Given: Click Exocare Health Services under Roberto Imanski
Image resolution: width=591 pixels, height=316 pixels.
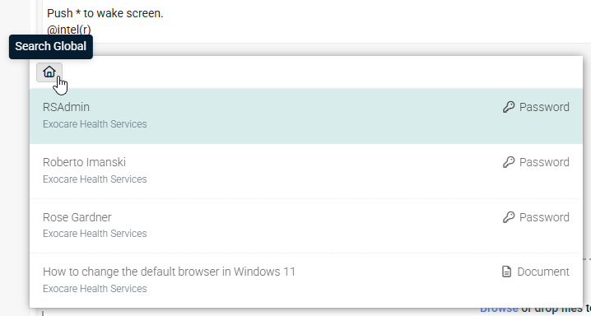Looking at the screenshot, I should pyautogui.click(x=95, y=179).
